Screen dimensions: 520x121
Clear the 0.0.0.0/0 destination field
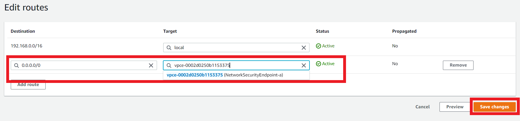(151, 65)
